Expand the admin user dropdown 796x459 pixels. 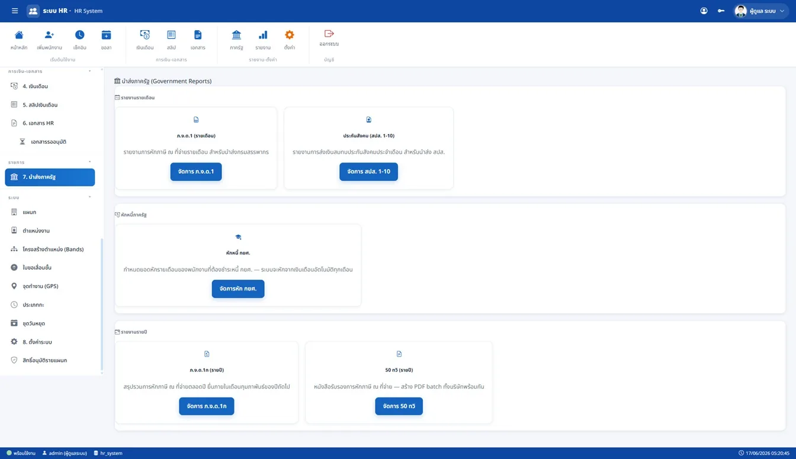pos(761,11)
